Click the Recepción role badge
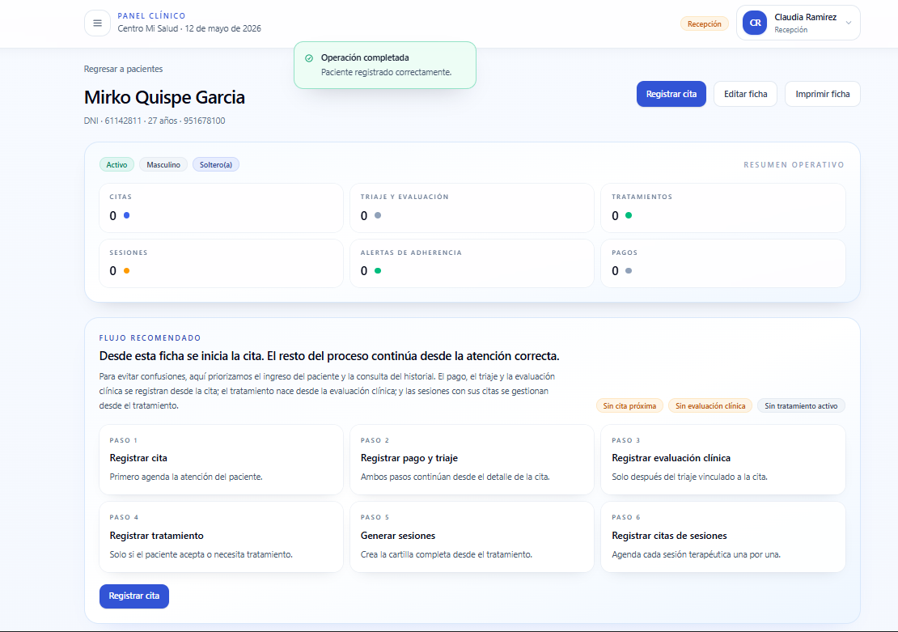Viewport: 898px width, 632px height. click(x=705, y=24)
